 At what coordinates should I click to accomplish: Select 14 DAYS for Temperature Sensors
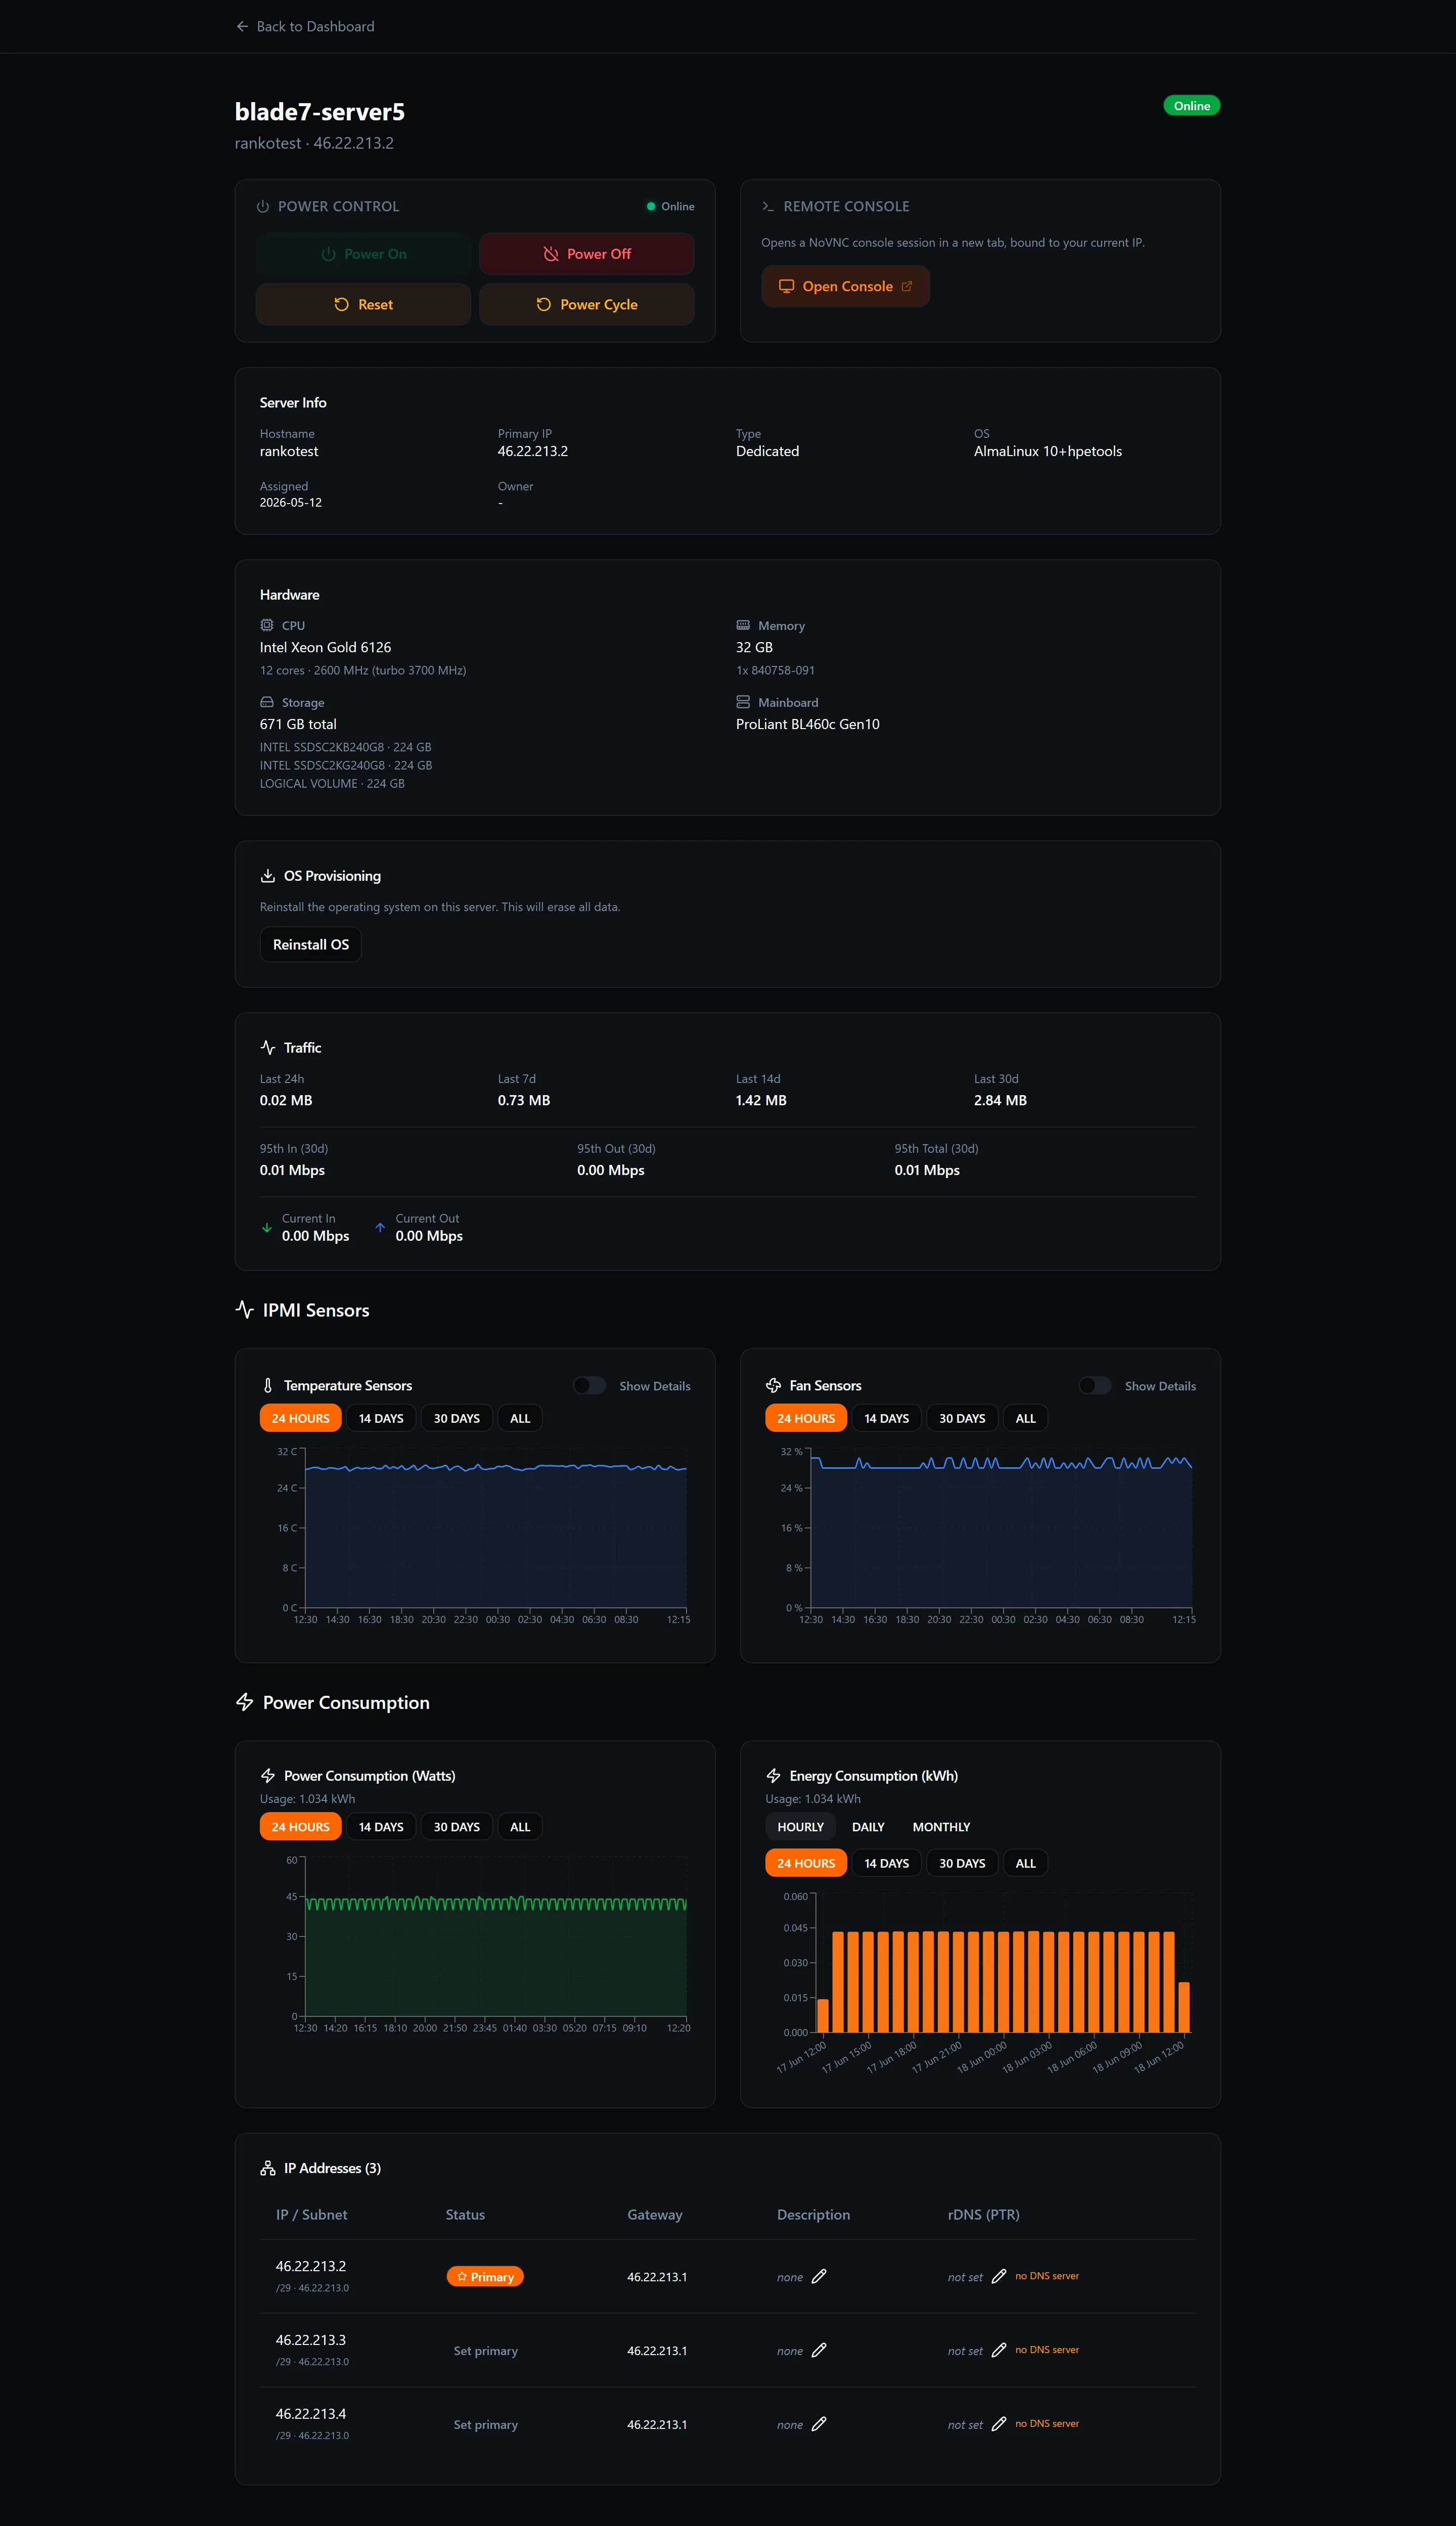pos(381,1418)
